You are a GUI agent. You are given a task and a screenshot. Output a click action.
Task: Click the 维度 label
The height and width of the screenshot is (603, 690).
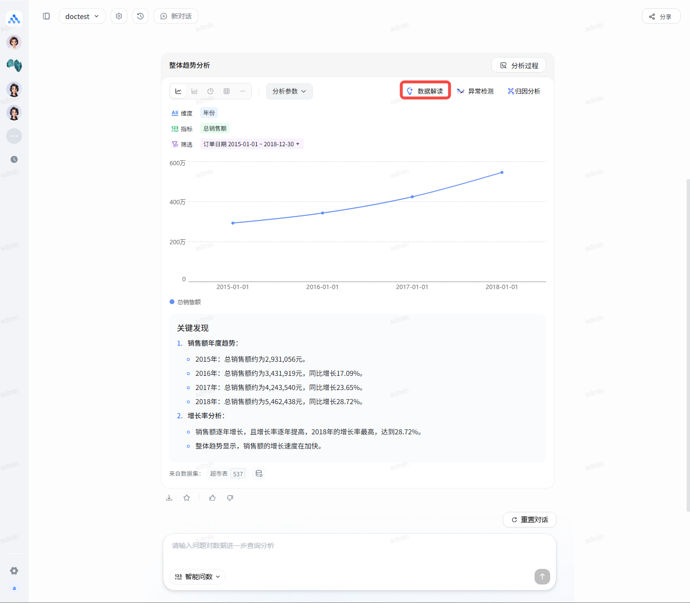click(x=187, y=113)
